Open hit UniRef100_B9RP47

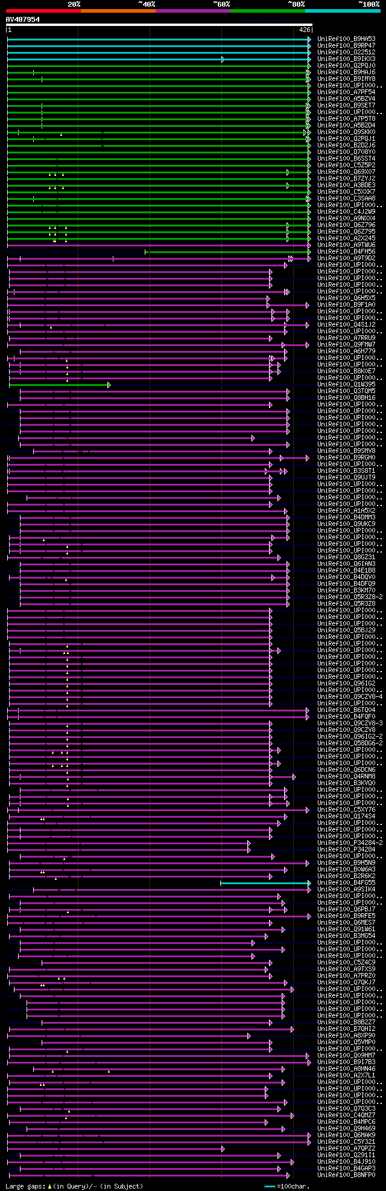[x=346, y=46]
